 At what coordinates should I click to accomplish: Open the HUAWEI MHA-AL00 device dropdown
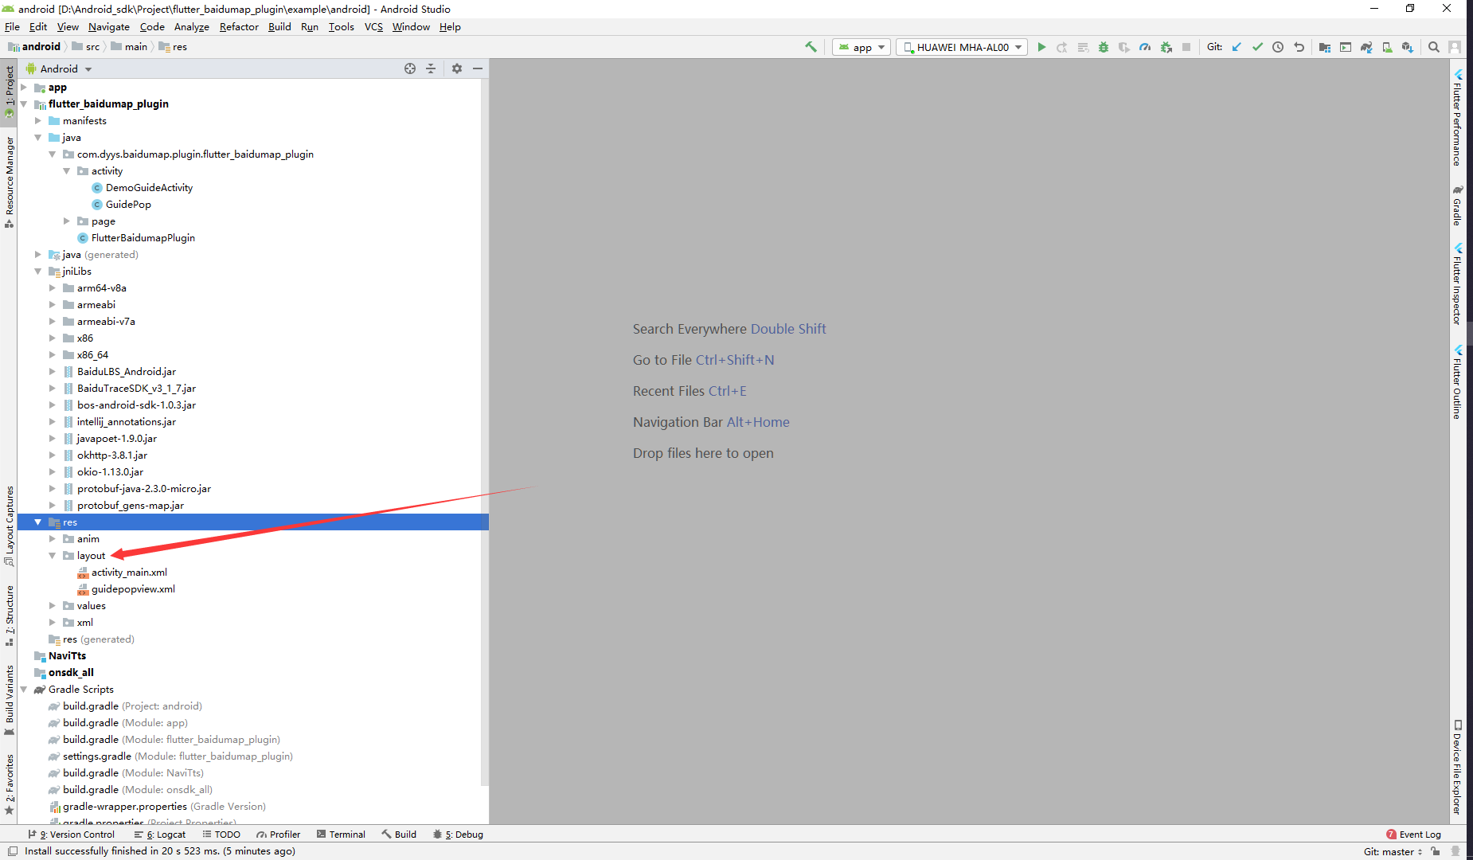(962, 47)
